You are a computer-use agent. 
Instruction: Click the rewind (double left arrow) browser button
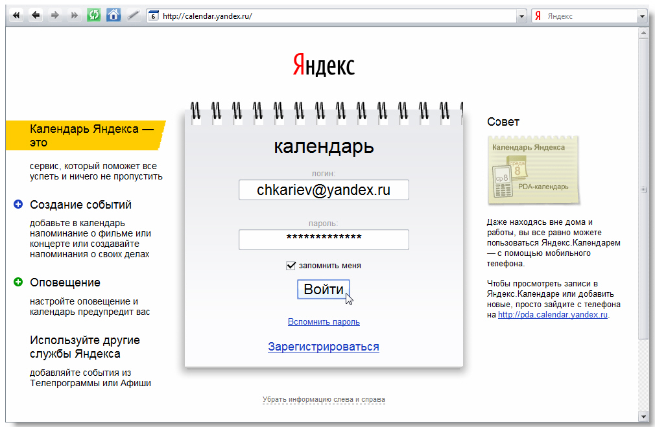point(16,16)
